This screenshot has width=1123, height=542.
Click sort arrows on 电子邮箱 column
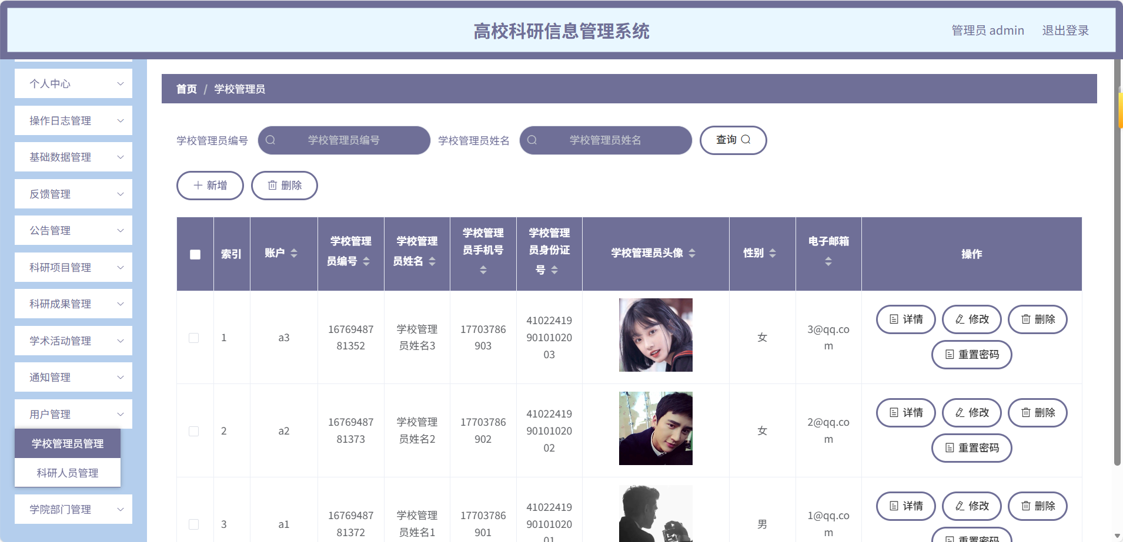click(828, 261)
